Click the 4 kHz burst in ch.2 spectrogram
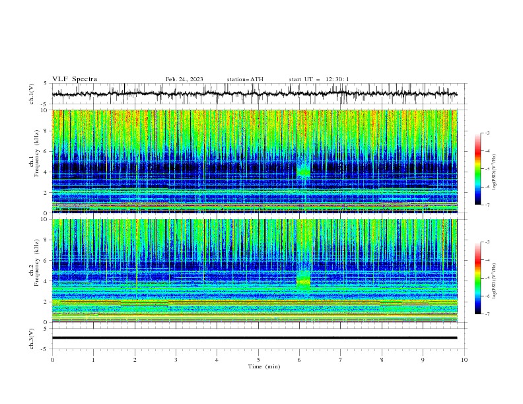This screenshot has height=404, width=523. [304, 281]
